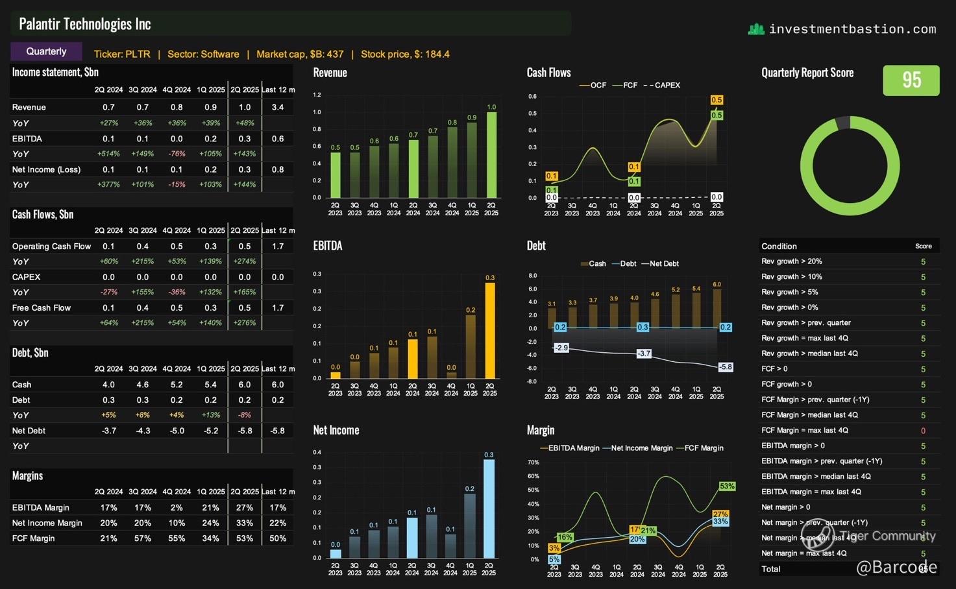956x589 pixels.
Task: Click the FCF Margin legend marker
Action: 680,448
